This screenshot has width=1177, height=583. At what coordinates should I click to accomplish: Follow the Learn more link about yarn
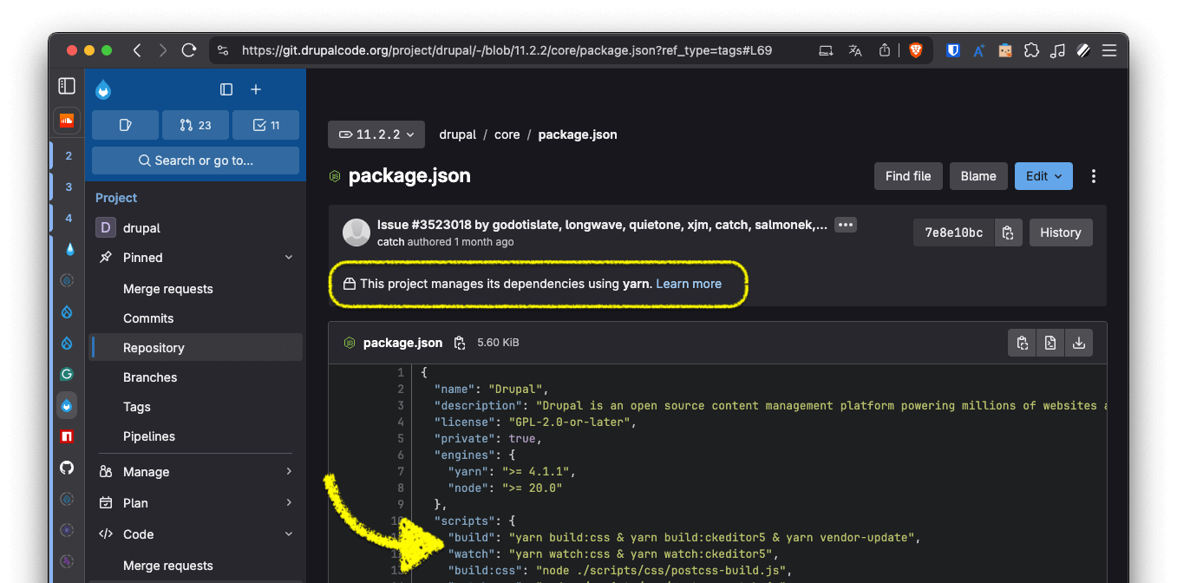point(688,283)
